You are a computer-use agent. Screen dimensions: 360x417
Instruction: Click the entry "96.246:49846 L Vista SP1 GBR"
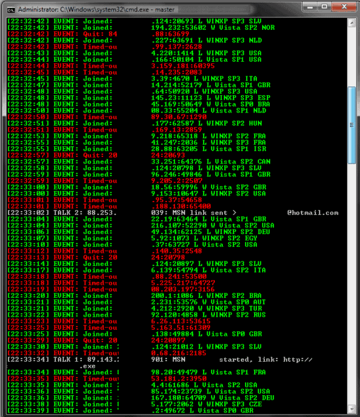click(211, 174)
